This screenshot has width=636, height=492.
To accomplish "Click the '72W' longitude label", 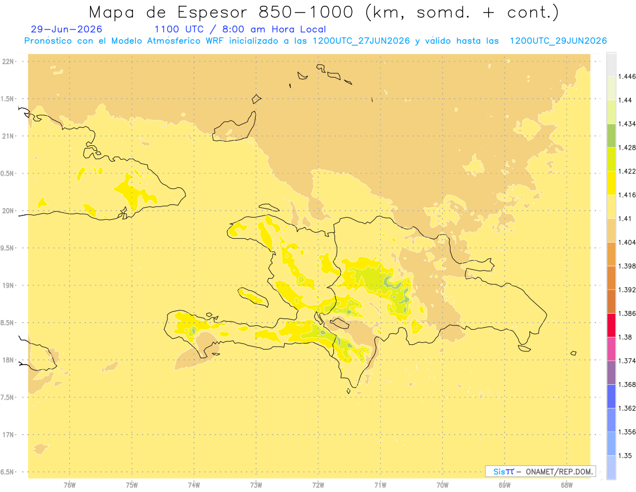I will [x=319, y=485].
